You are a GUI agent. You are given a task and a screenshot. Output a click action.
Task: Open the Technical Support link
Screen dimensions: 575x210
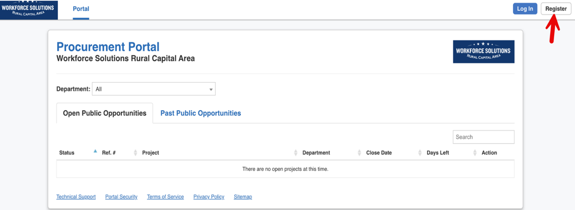click(x=76, y=197)
